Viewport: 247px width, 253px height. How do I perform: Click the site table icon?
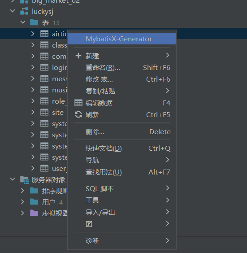44,112
